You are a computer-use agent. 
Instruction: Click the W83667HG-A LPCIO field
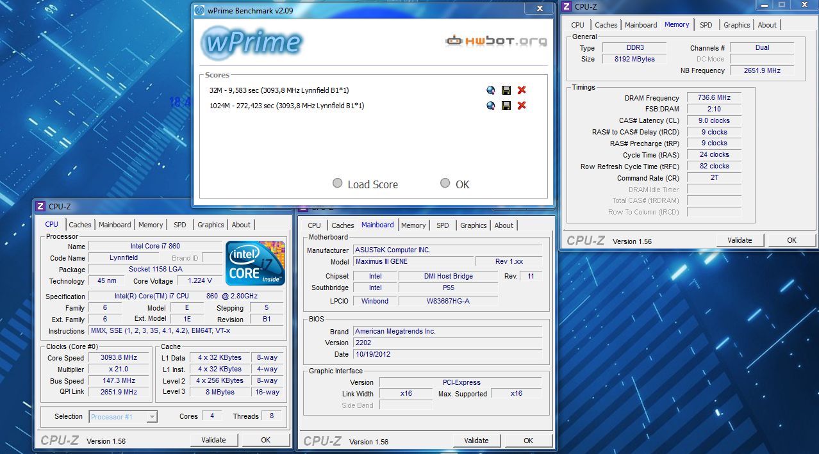[x=448, y=300]
